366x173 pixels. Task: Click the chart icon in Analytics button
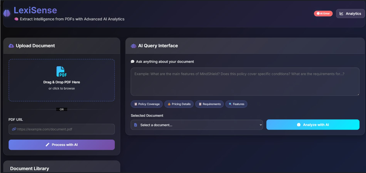coord(341,14)
